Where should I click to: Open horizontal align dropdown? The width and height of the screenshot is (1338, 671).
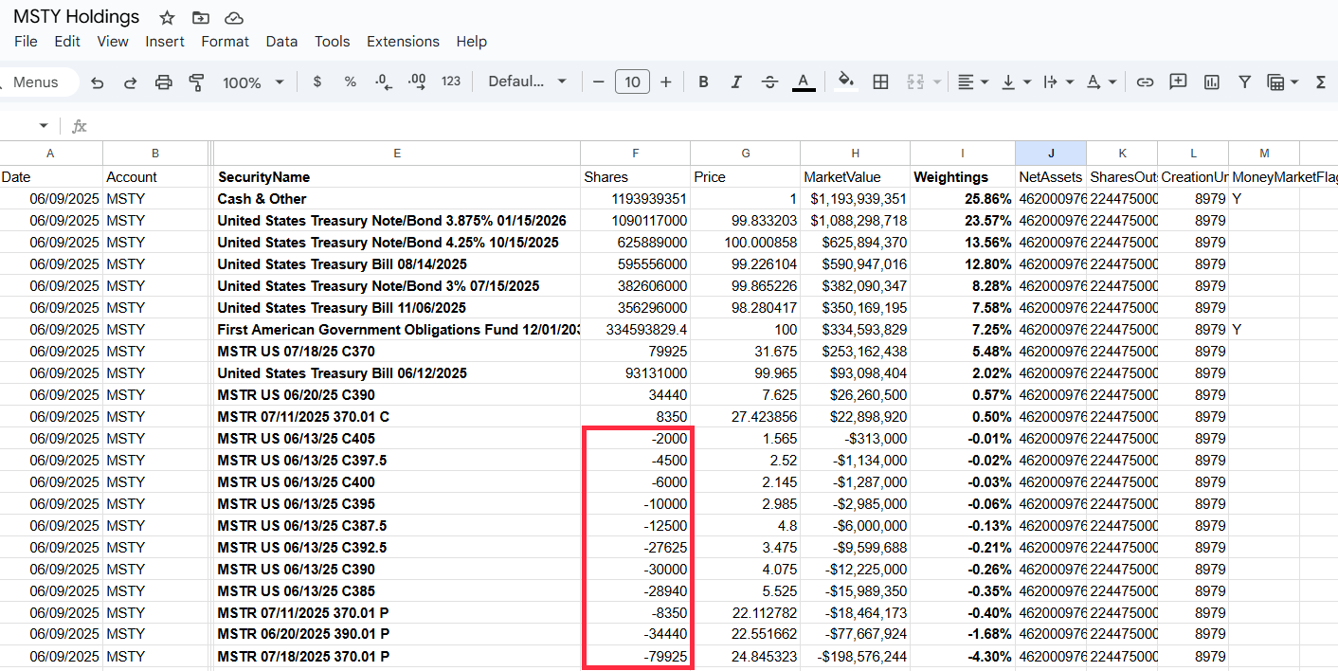pos(971,82)
